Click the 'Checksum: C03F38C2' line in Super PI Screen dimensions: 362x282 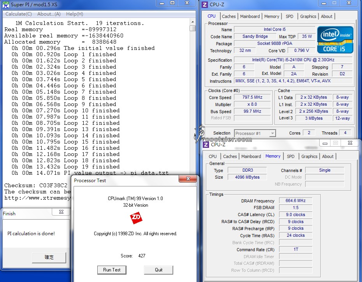(x=36, y=186)
